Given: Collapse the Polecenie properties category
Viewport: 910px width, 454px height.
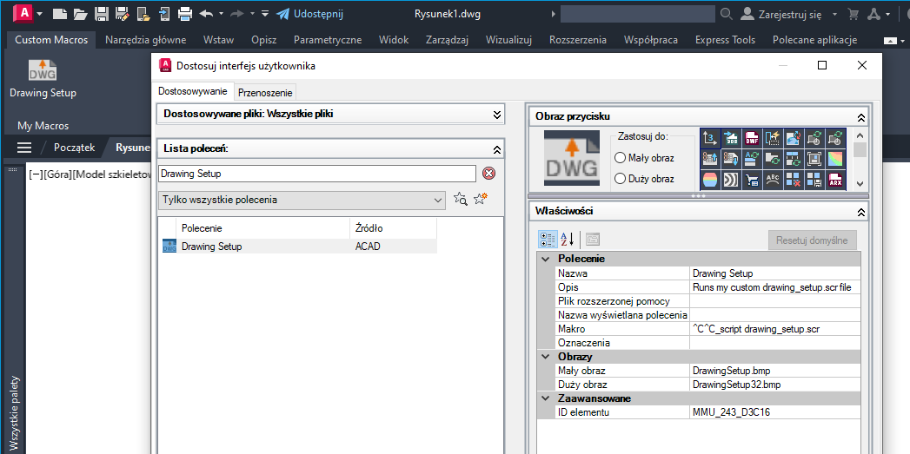Looking at the screenshot, I should [546, 259].
